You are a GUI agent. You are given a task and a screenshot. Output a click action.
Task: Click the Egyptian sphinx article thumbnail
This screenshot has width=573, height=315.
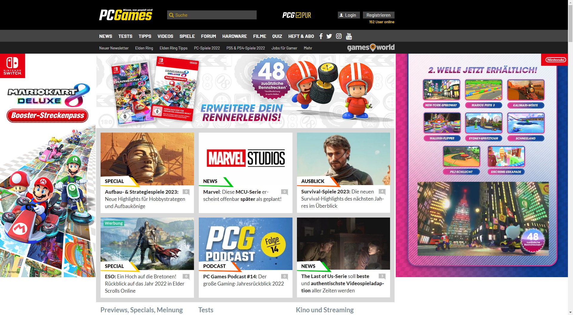point(147,159)
